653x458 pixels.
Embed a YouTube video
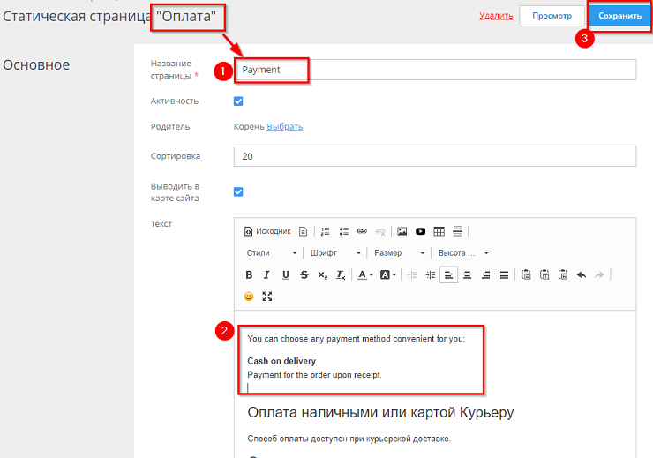pos(421,231)
